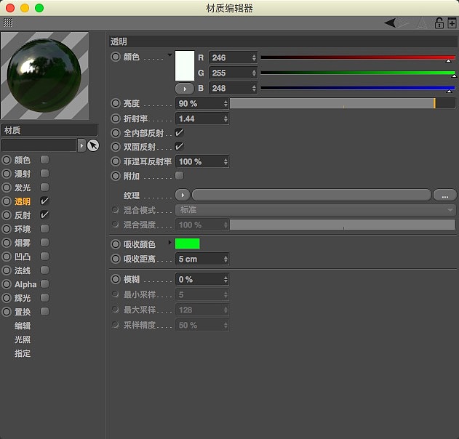Uncheck the 双面反射 checkbox
459x439 pixels.
tap(179, 147)
